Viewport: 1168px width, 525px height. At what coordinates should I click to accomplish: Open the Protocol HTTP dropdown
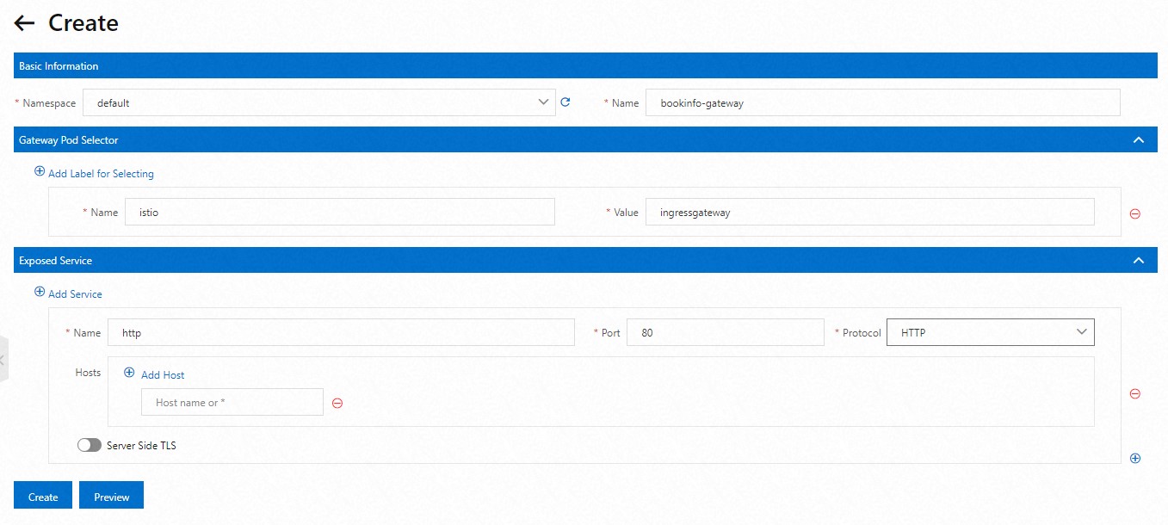coord(991,332)
